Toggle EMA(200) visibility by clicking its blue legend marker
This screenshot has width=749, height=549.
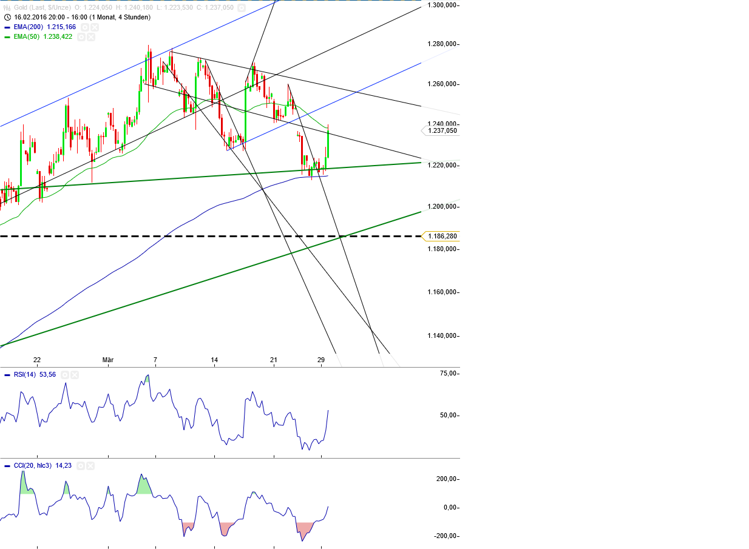7,27
